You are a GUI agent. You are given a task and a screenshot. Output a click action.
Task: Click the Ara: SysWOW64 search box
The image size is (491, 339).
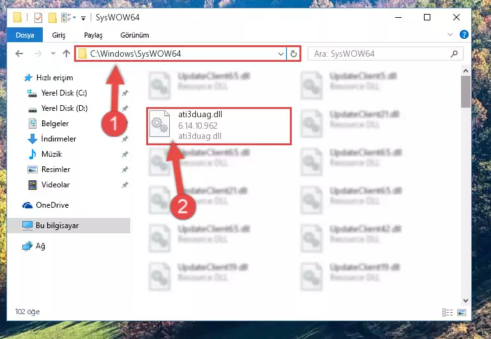(386, 54)
